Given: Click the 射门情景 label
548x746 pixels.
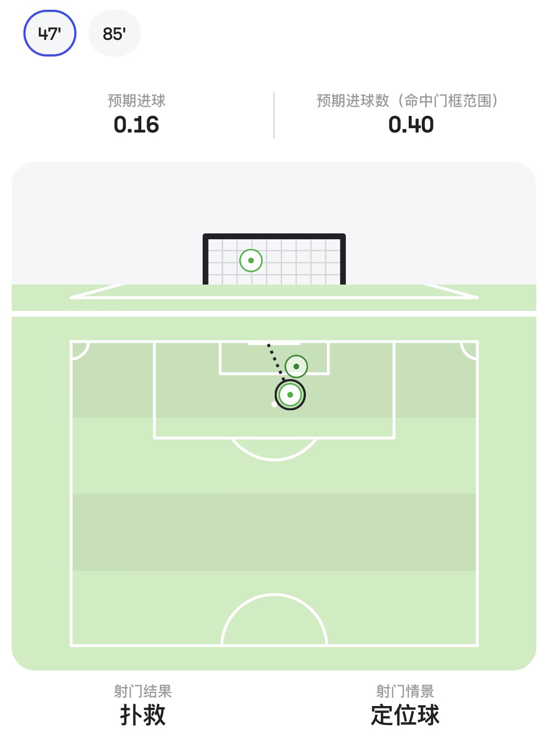Looking at the screenshot, I should [405, 691].
